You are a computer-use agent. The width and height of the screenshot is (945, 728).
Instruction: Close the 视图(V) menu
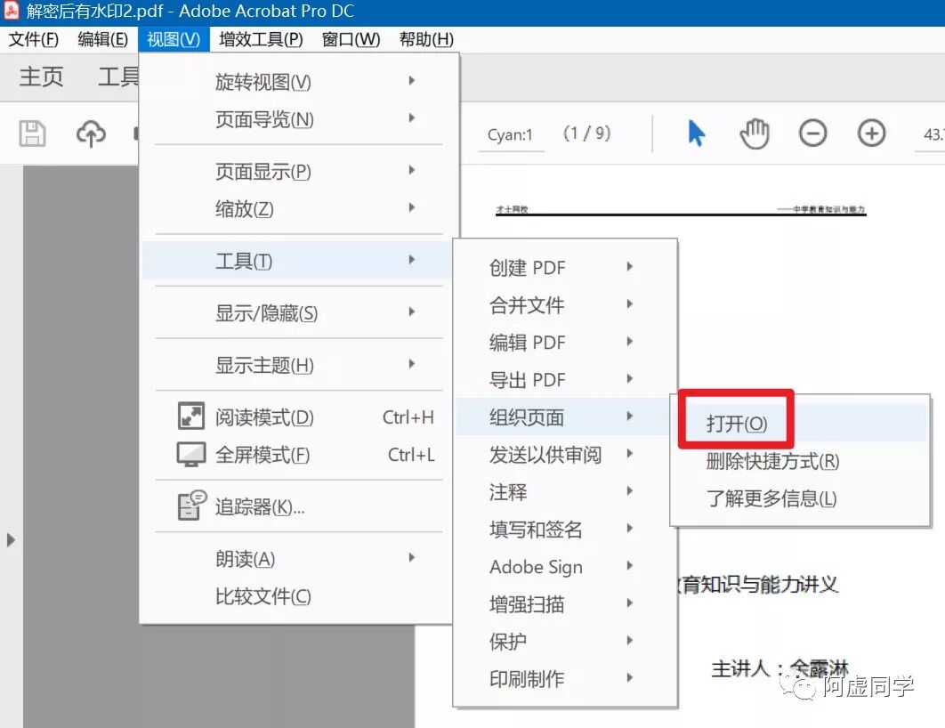[174, 40]
